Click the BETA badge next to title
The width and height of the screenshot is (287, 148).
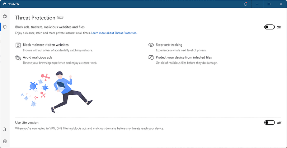60,17
